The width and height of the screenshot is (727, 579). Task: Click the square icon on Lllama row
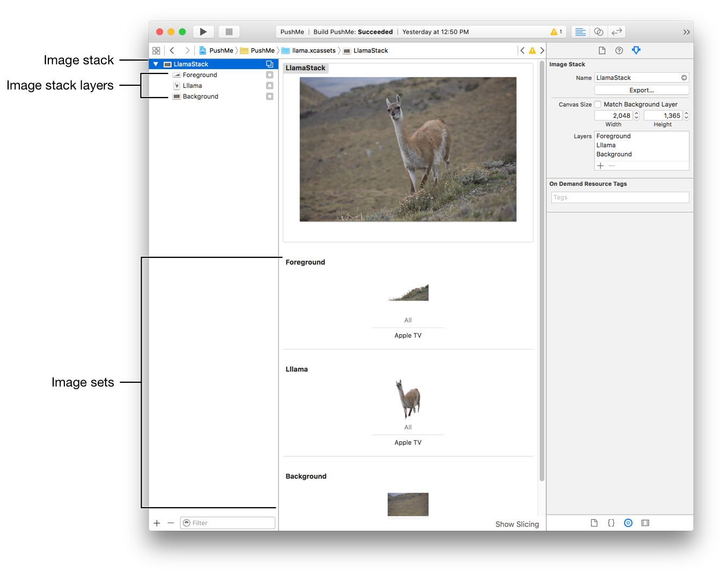pyautogui.click(x=270, y=86)
